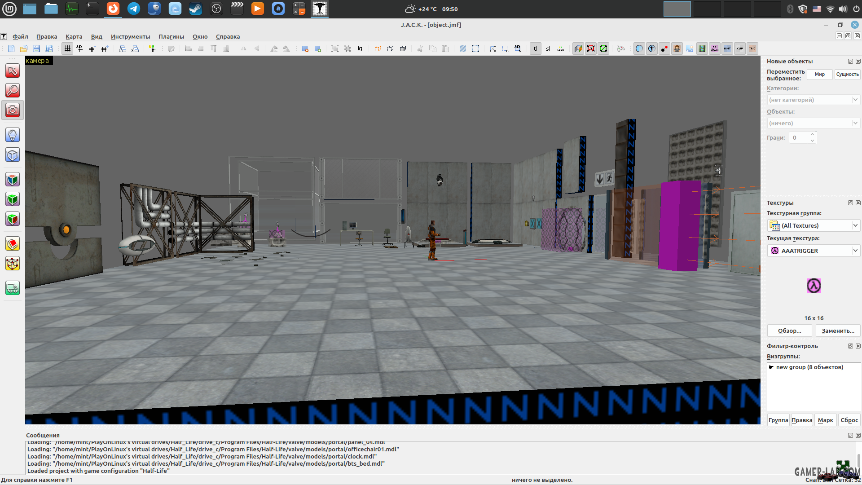Activate the Clipping tool
The width and height of the screenshot is (862, 485).
tap(13, 244)
